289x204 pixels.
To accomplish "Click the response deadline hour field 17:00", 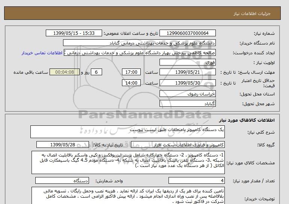I will [131, 72].
